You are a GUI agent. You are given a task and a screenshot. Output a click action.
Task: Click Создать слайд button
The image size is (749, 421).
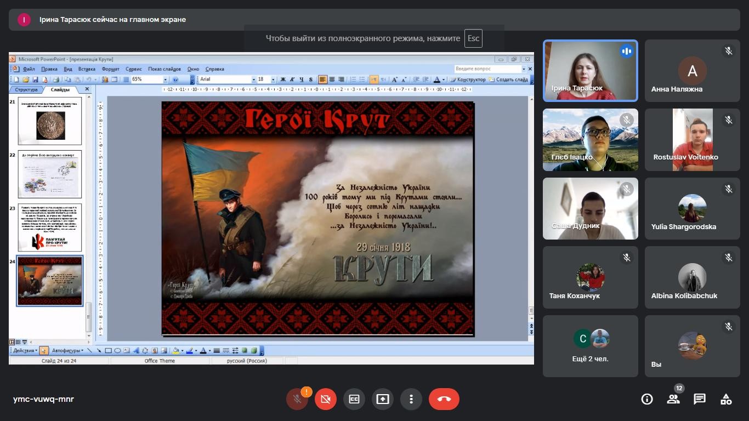click(x=509, y=79)
